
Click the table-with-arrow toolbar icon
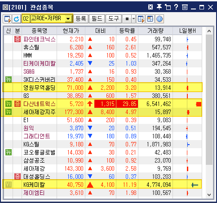point(141,19)
